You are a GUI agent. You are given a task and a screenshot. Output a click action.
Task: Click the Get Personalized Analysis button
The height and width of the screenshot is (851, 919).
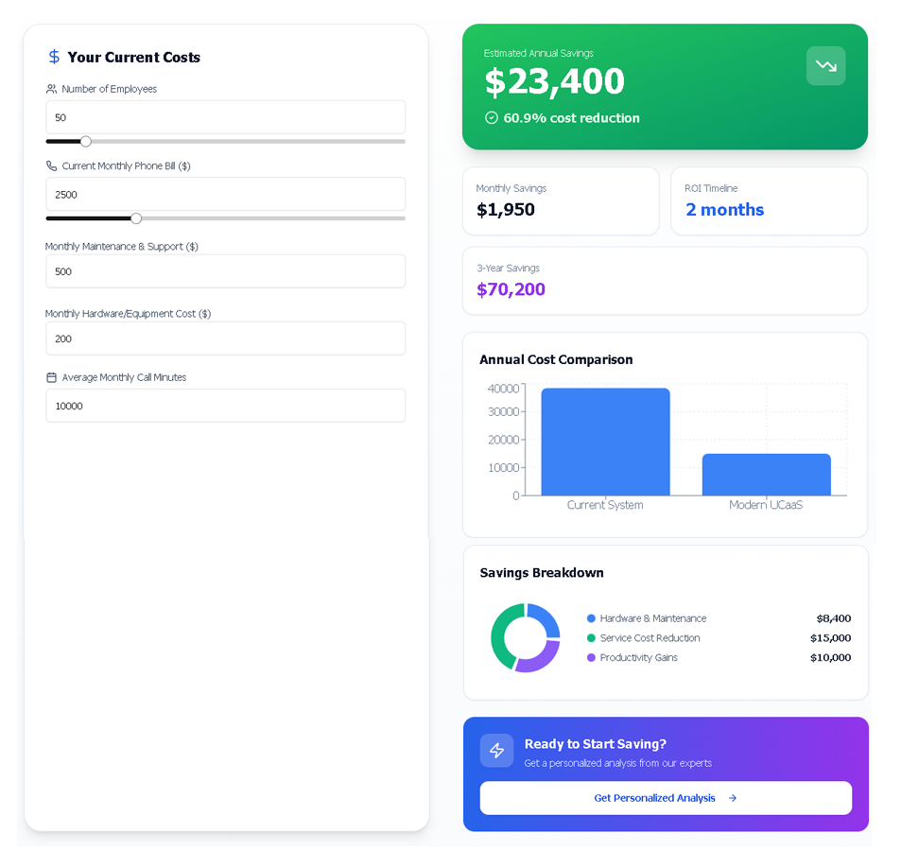tap(666, 798)
